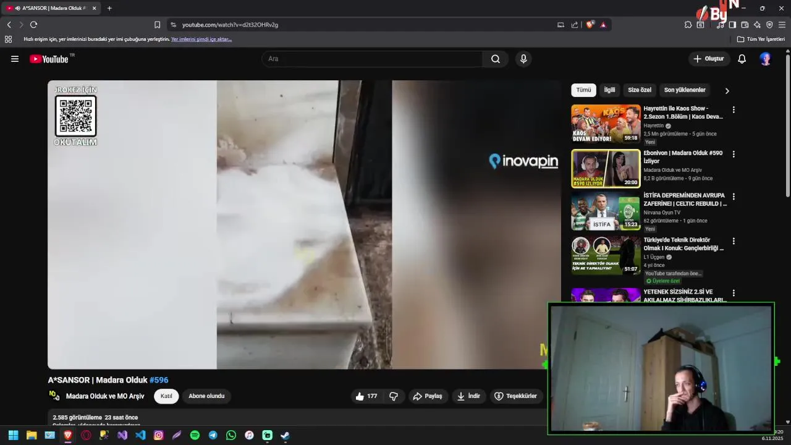Open the Brave Rewards triangle icon
This screenshot has width=791, height=445.
coord(603,25)
